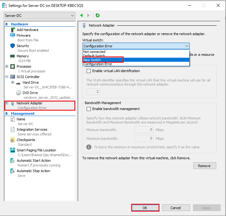Click the Hard Drive icon
Image resolution: width=226 pixels, height=216 pixels.
pyautogui.click(x=18, y=83)
